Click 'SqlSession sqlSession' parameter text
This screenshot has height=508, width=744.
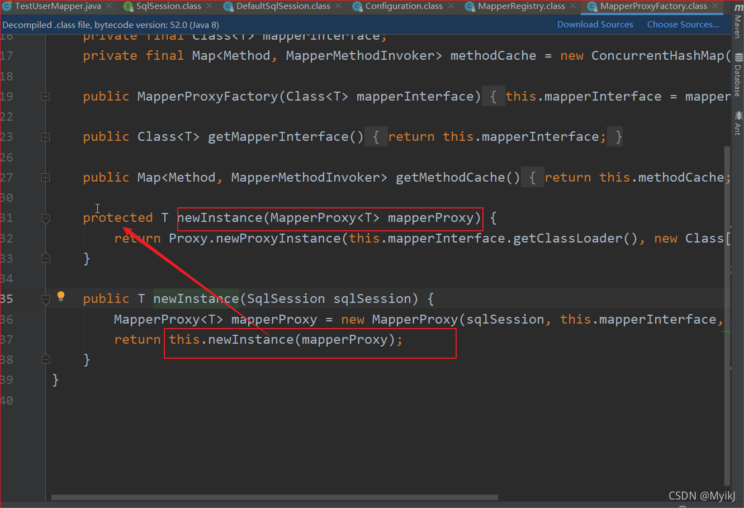329,299
